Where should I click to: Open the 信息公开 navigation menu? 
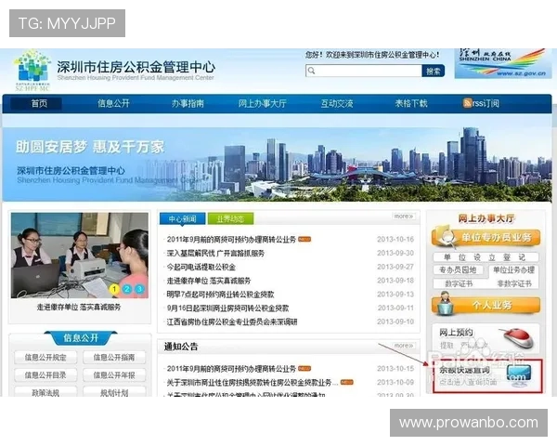tap(113, 103)
